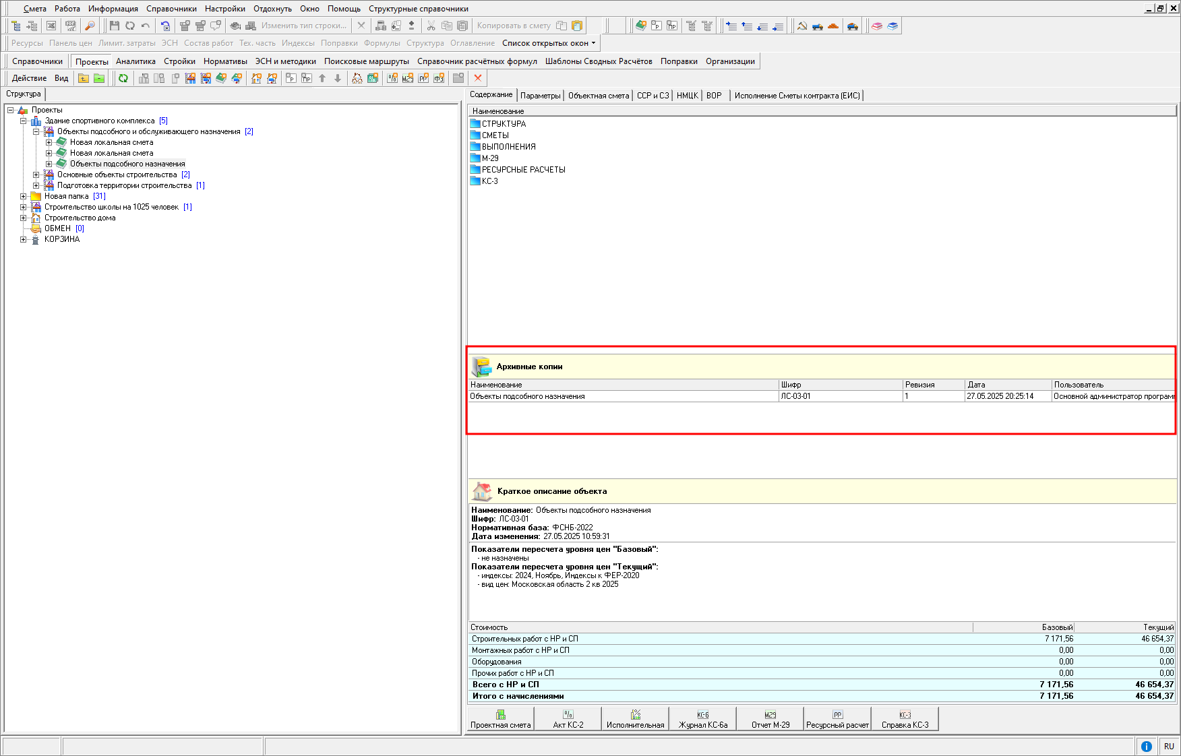Image resolution: width=1181 pixels, height=756 pixels.
Task: Click the pink book stack icon
Action: tap(877, 26)
